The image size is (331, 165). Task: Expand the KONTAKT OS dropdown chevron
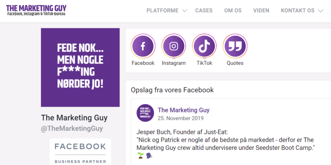click(x=320, y=11)
